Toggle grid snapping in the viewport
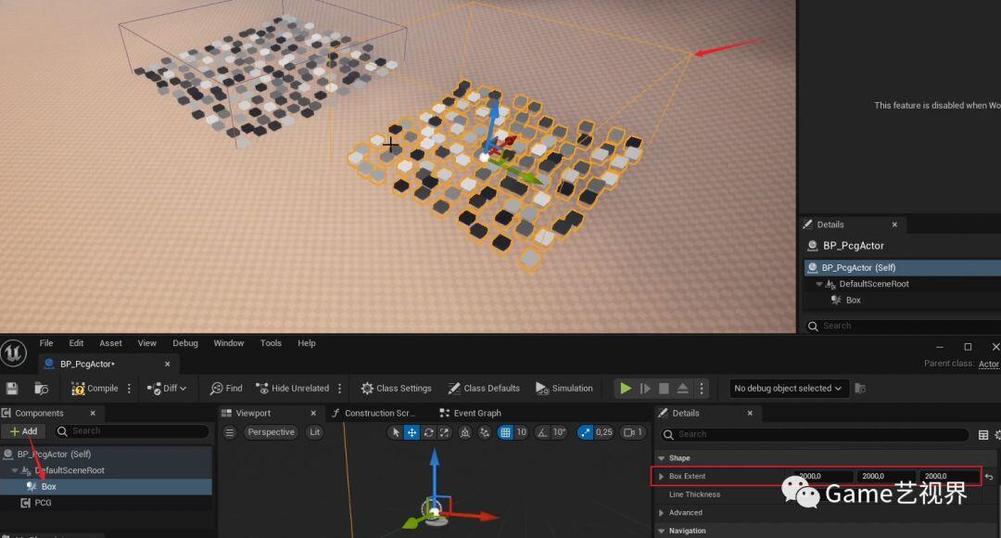 click(x=505, y=432)
